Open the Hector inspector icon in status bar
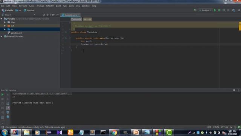 (x=235, y=127)
